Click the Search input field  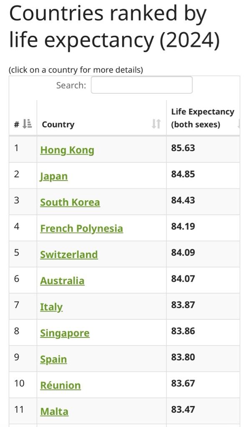pos(142,85)
